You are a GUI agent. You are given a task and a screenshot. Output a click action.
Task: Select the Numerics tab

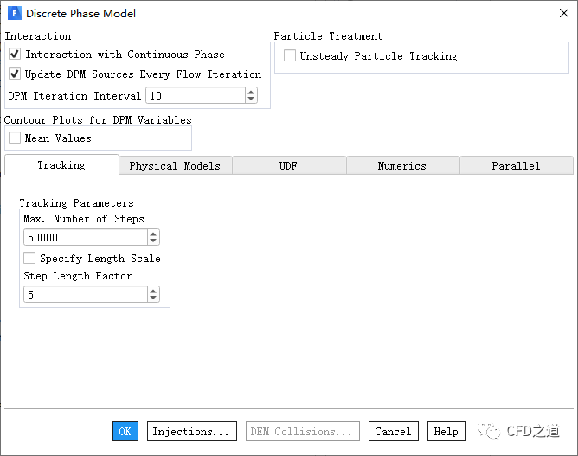point(401,165)
